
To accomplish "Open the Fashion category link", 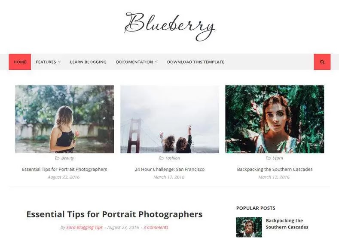I will (173, 158).
